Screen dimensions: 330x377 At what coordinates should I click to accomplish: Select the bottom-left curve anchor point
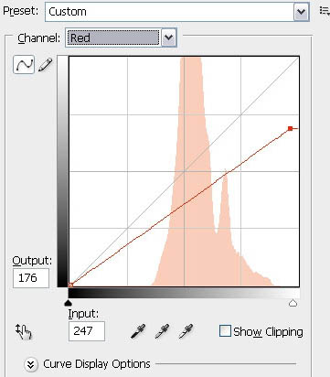pos(70,285)
